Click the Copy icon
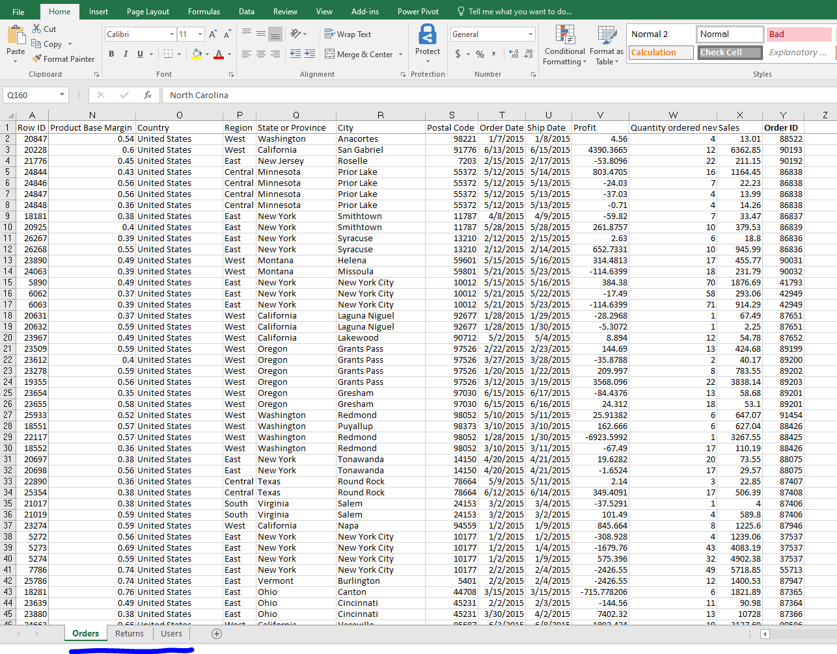Image resolution: width=837 pixels, height=654 pixels. point(36,44)
